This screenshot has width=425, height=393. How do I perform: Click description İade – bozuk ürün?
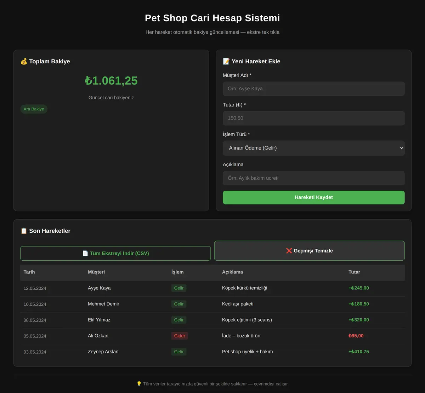click(241, 336)
